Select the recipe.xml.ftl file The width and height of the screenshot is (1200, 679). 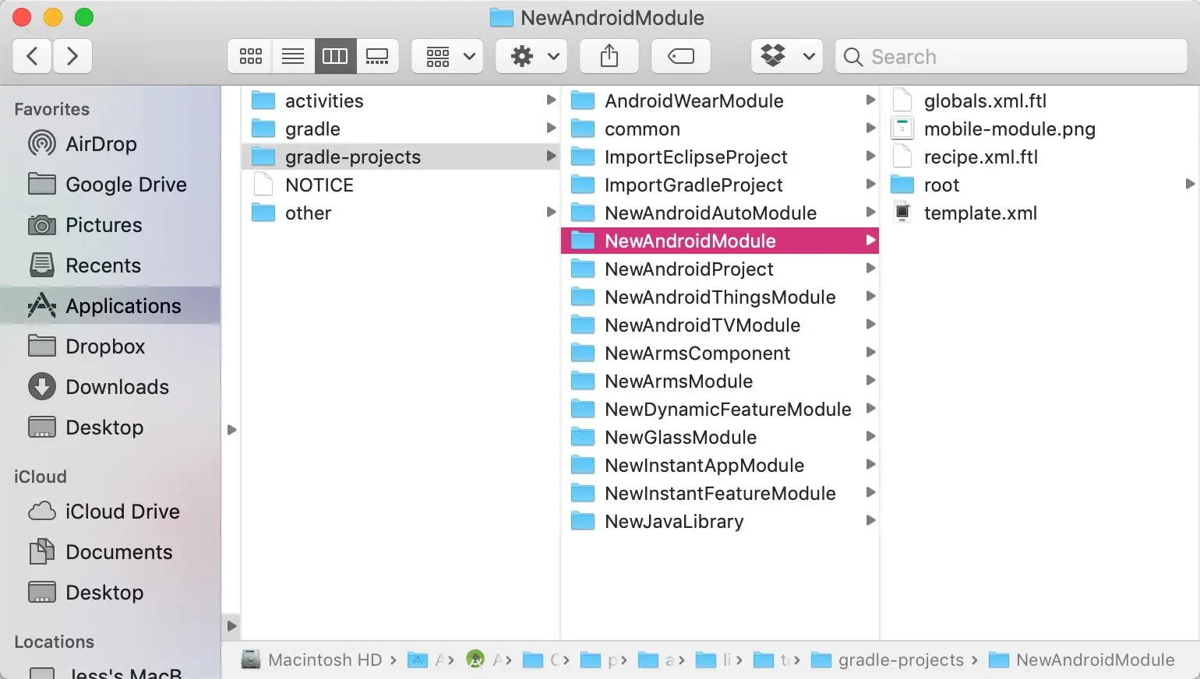1040,157
